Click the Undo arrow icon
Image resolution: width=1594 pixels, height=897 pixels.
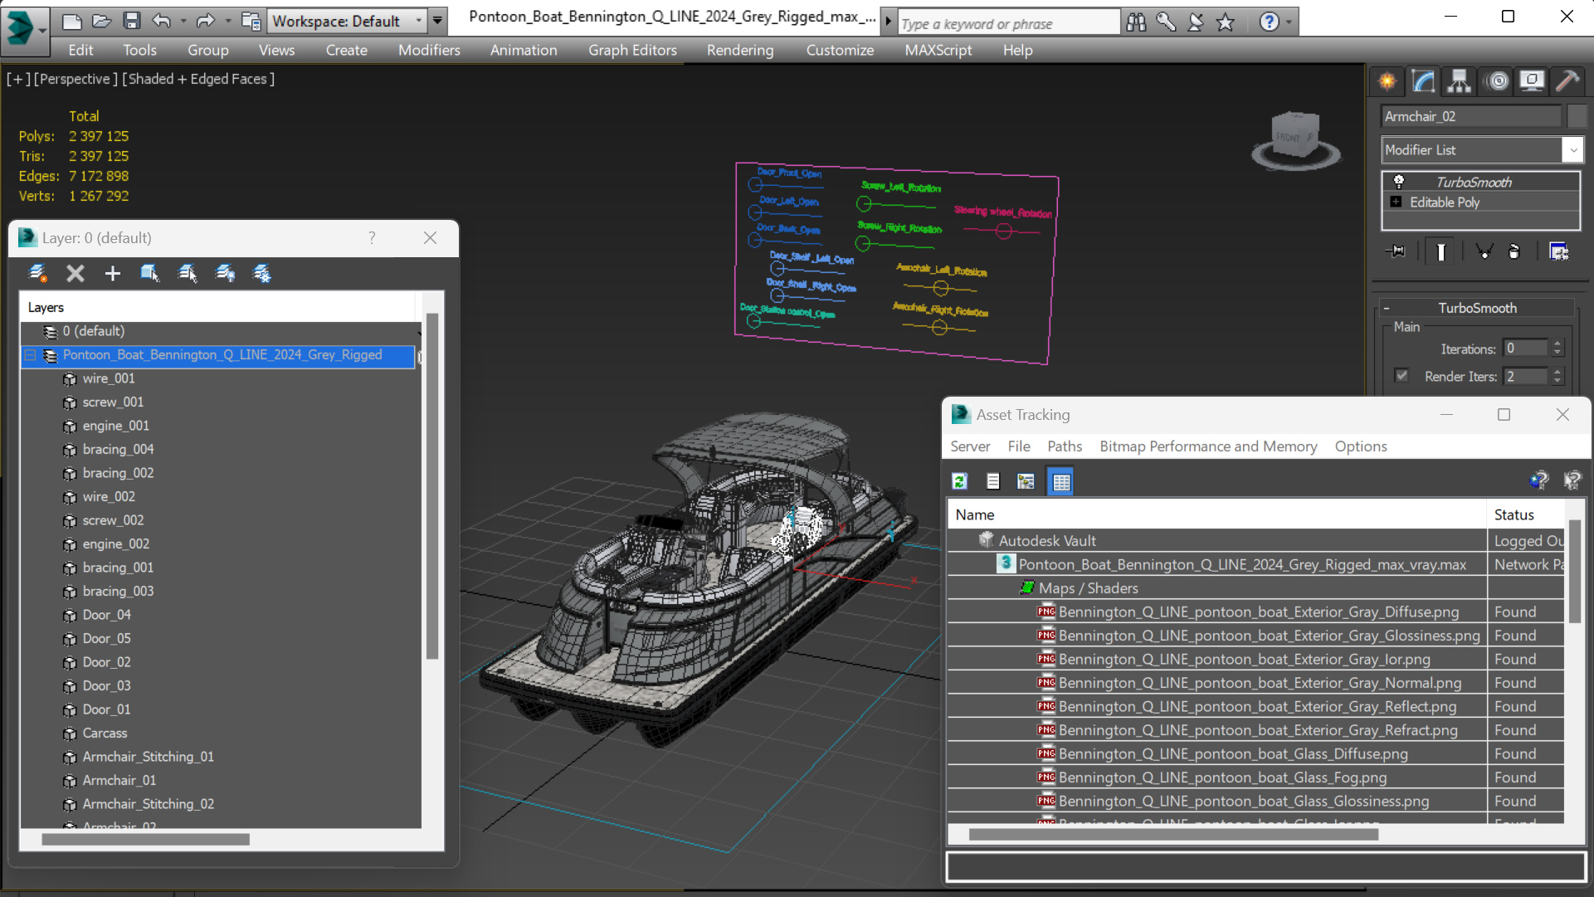click(161, 21)
